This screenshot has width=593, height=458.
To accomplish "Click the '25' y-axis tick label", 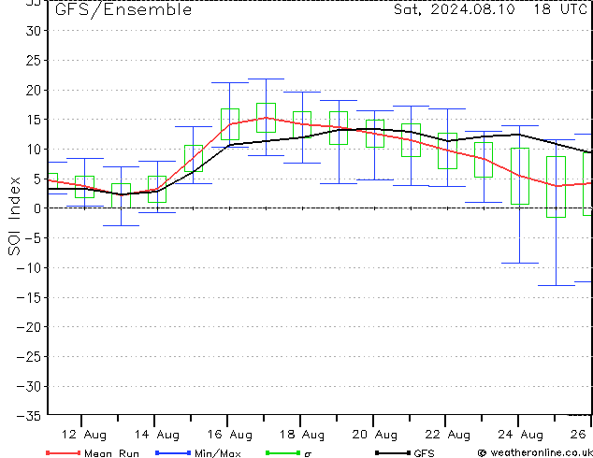I will pos(34,61).
